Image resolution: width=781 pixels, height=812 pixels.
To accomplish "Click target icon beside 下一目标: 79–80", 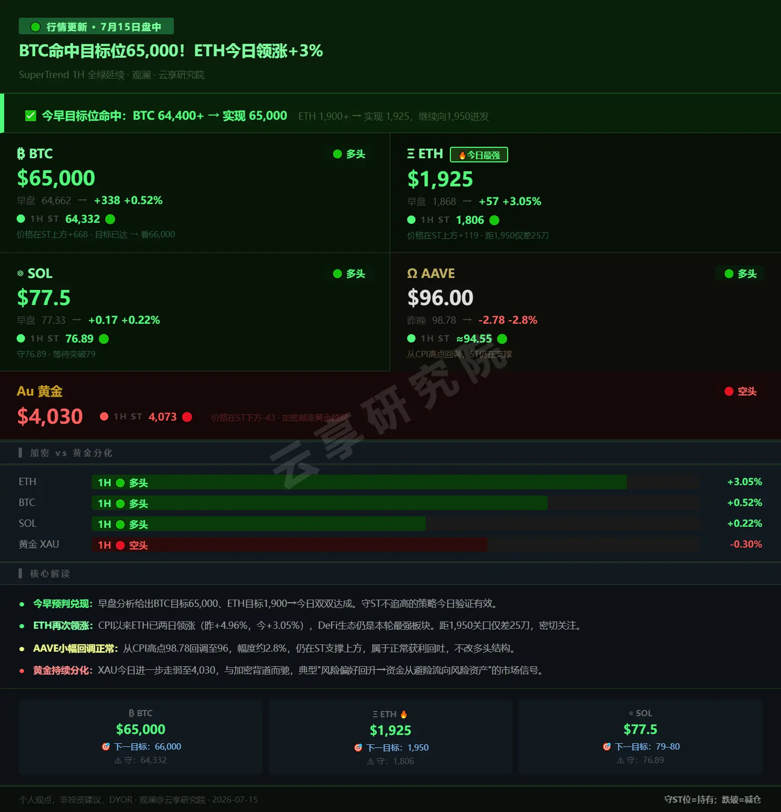I will tap(607, 746).
